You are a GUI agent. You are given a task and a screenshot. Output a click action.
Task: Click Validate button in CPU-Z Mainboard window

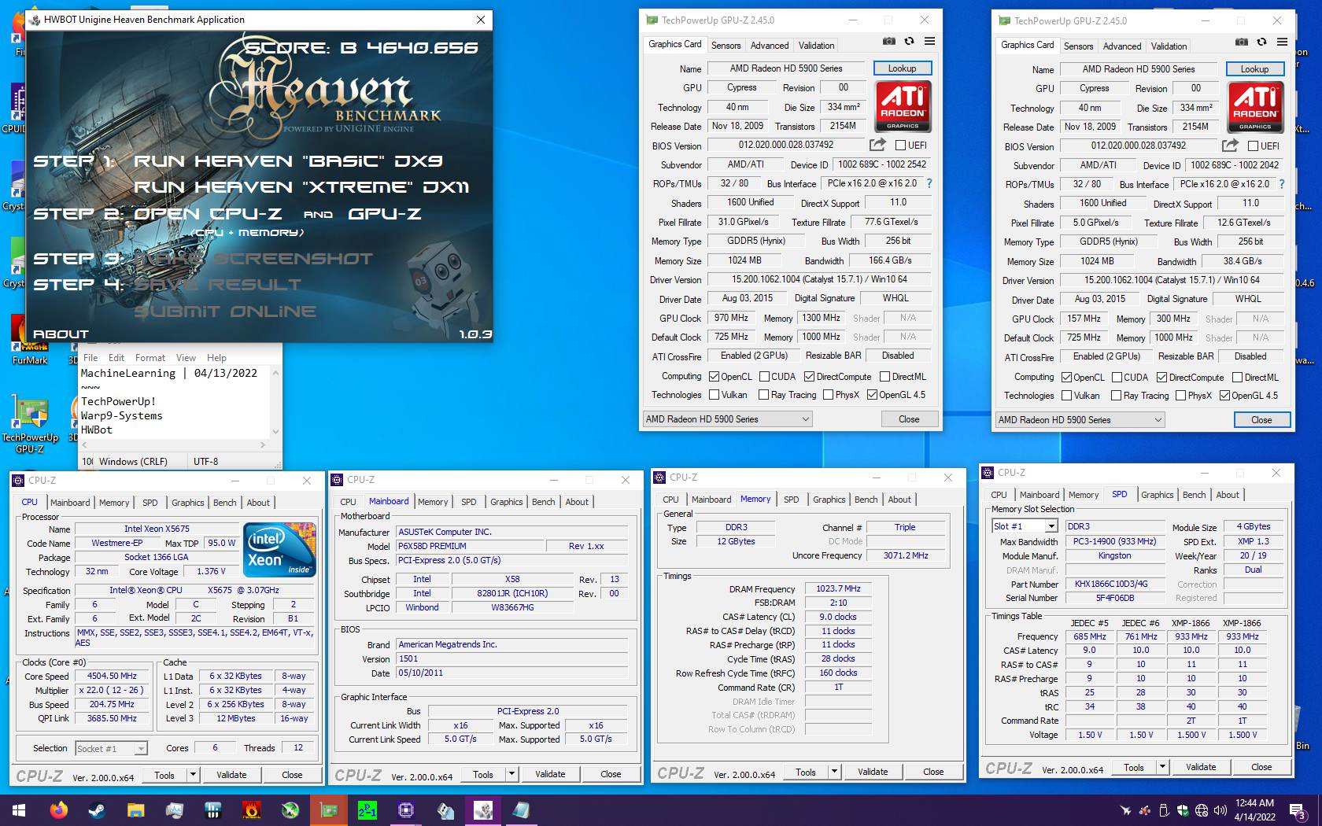[550, 774]
